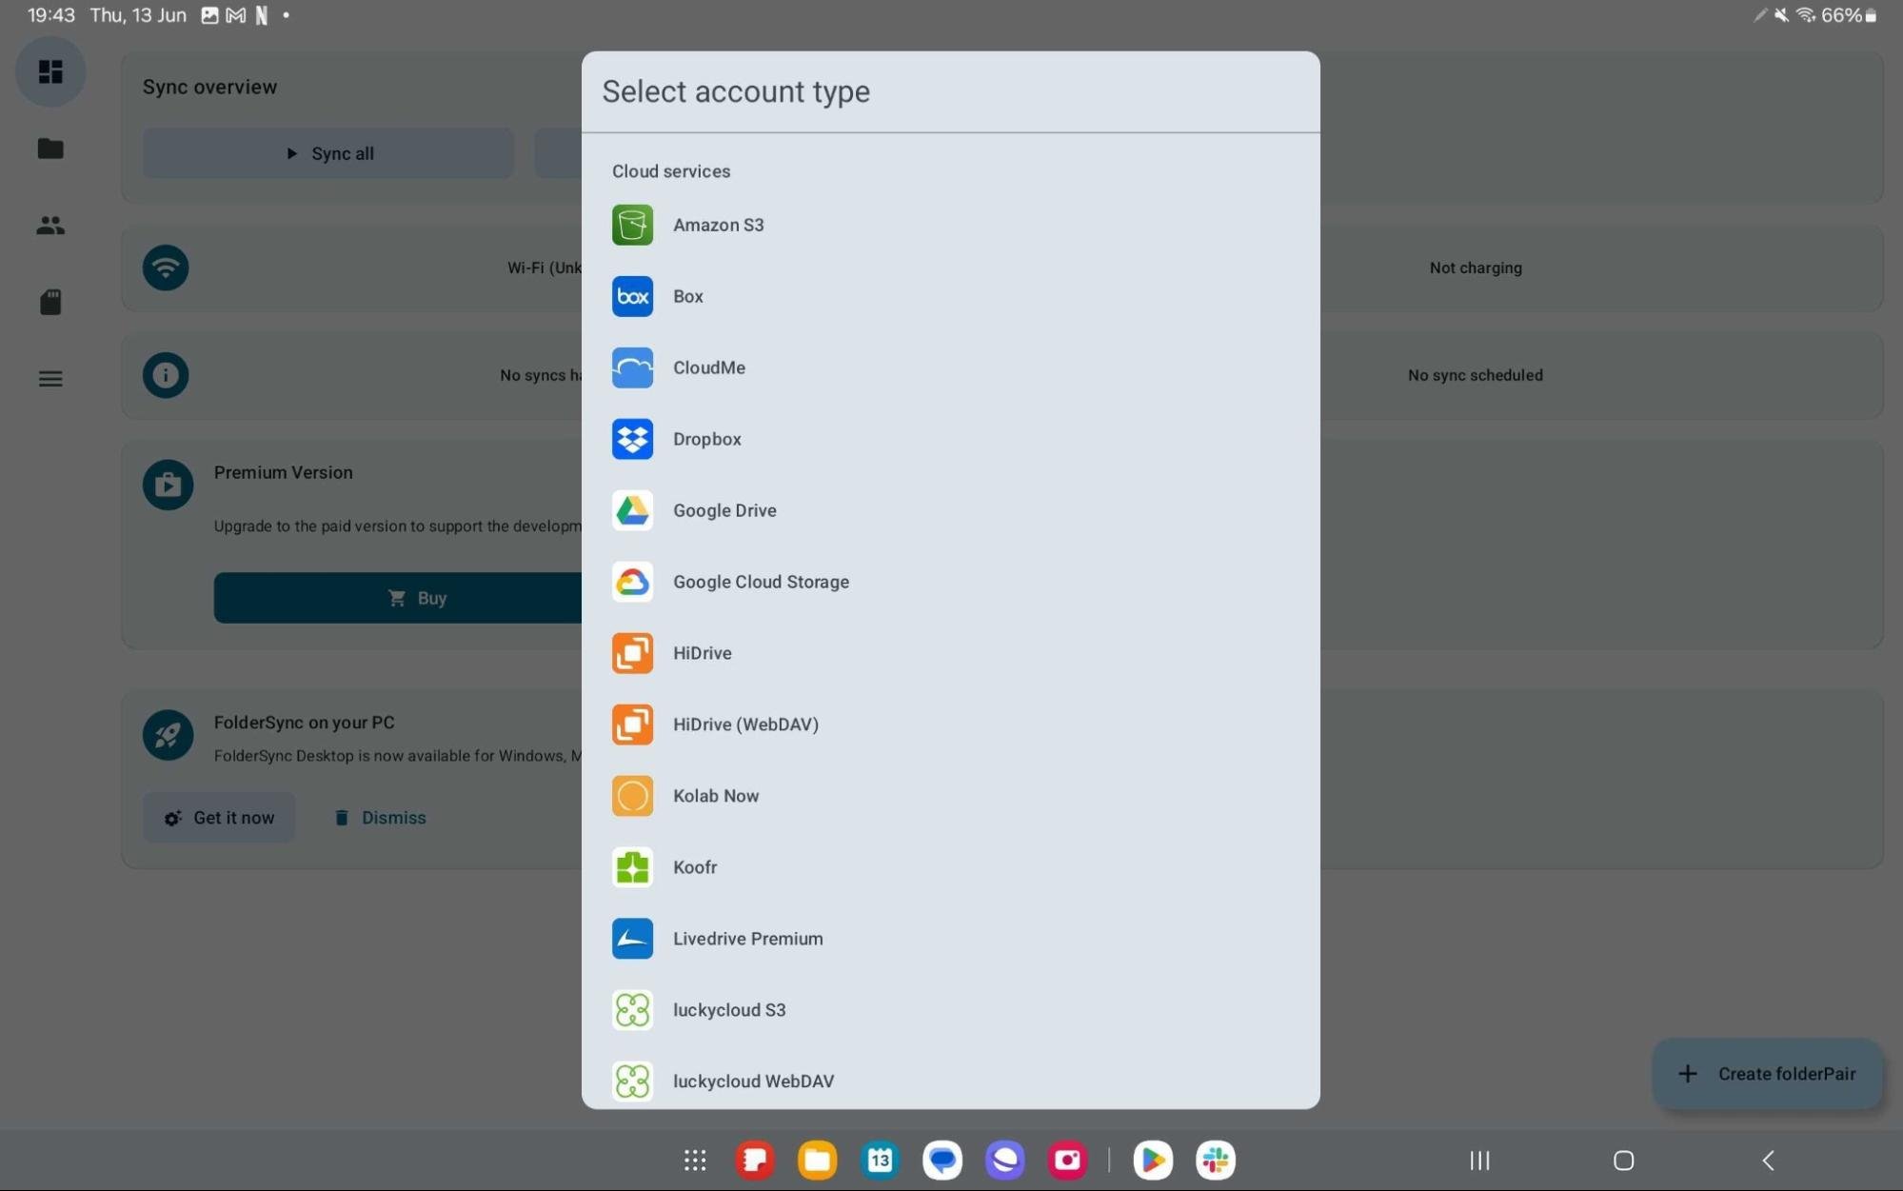Image resolution: width=1903 pixels, height=1191 pixels.
Task: Open the dashboard tab in sidebar
Action: click(x=50, y=71)
